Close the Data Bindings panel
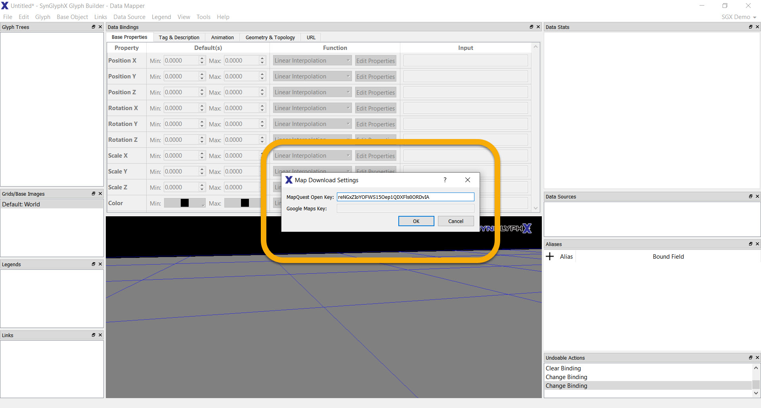Image resolution: width=761 pixels, height=408 pixels. [x=538, y=27]
